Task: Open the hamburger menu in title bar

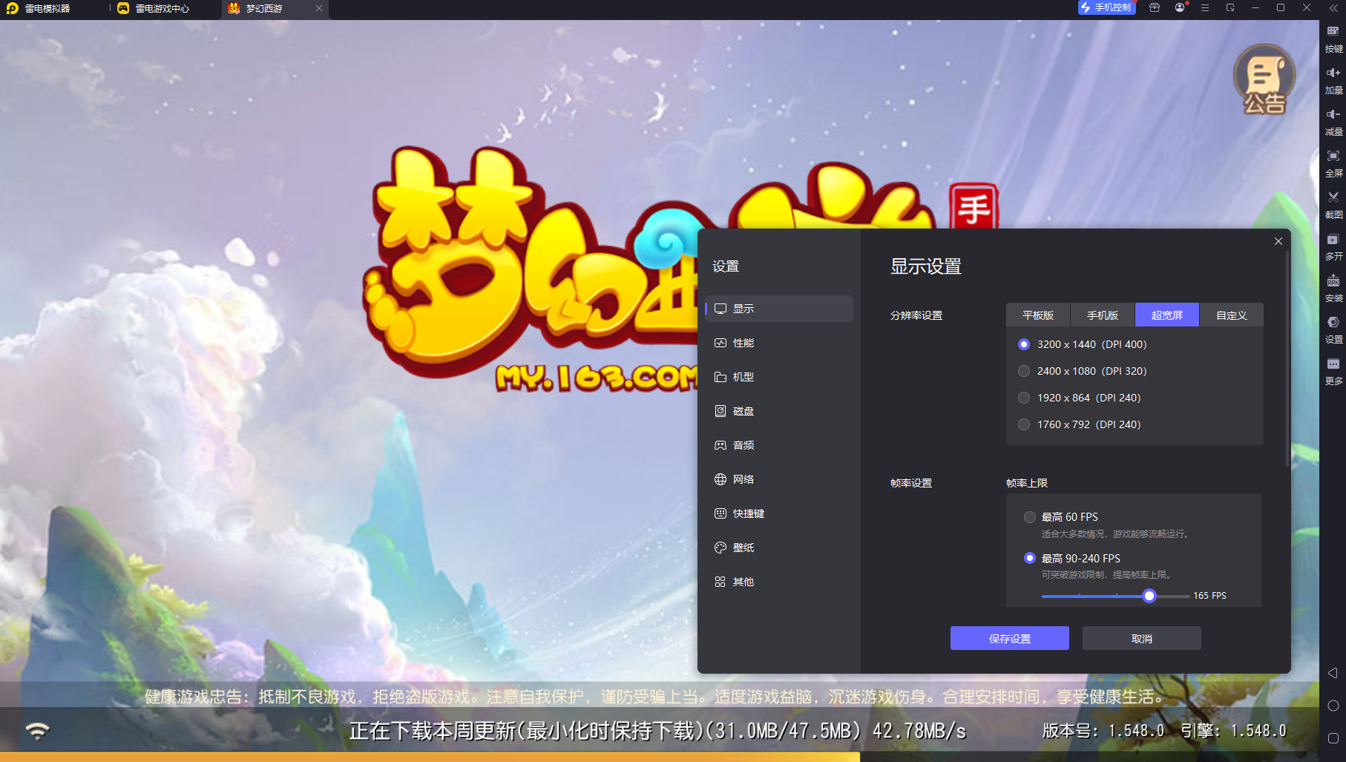Action: pyautogui.click(x=1205, y=7)
